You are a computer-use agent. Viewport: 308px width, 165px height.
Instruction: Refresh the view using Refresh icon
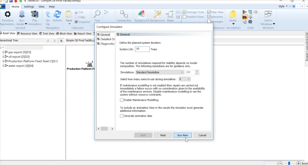[57, 14]
